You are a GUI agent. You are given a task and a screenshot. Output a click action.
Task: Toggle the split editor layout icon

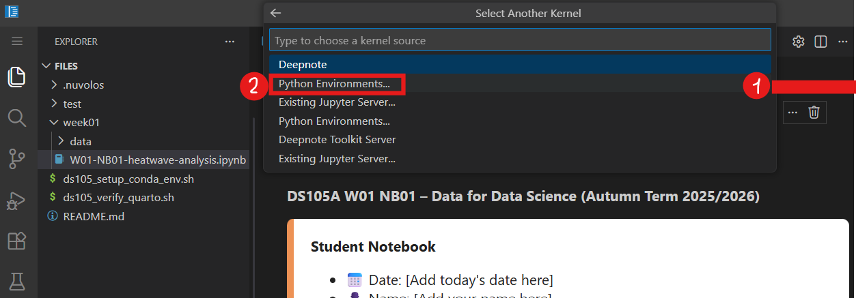(x=821, y=42)
